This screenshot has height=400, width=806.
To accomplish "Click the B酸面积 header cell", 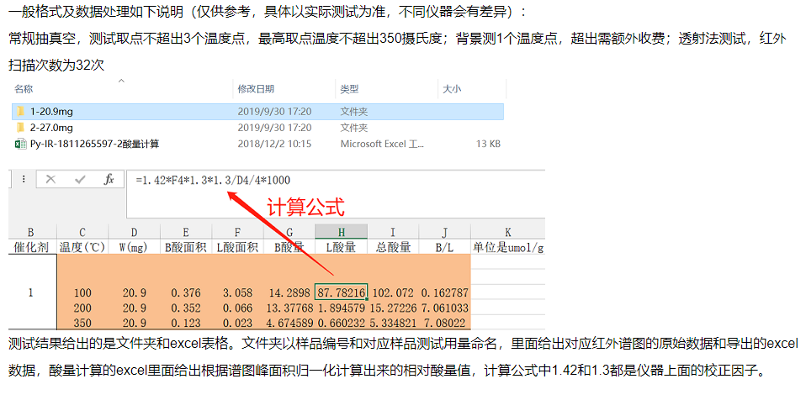I will tap(186, 248).
